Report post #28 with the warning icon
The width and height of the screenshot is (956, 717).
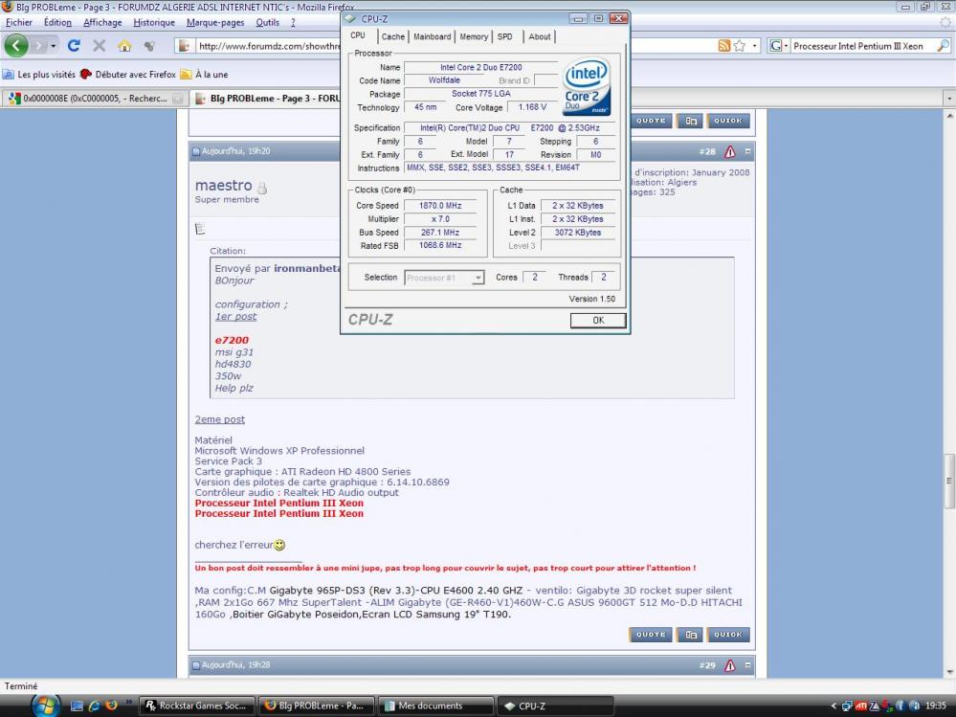click(x=730, y=152)
